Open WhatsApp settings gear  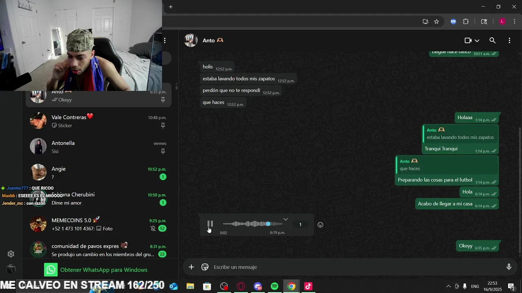[x=11, y=254]
